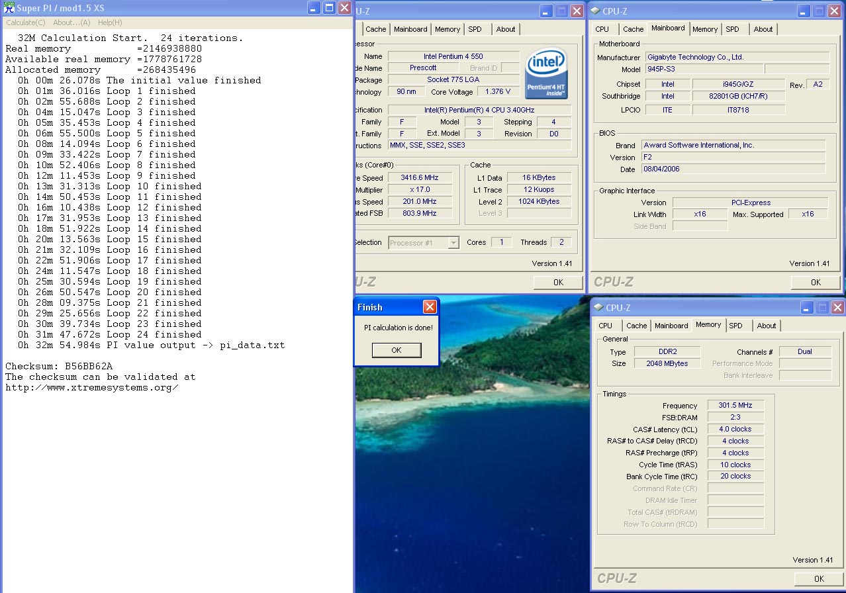Click the 32M Calculation Start line
The height and width of the screenshot is (593, 846).
tap(130, 38)
